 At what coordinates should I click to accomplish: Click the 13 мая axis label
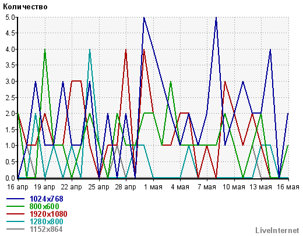[260, 187]
